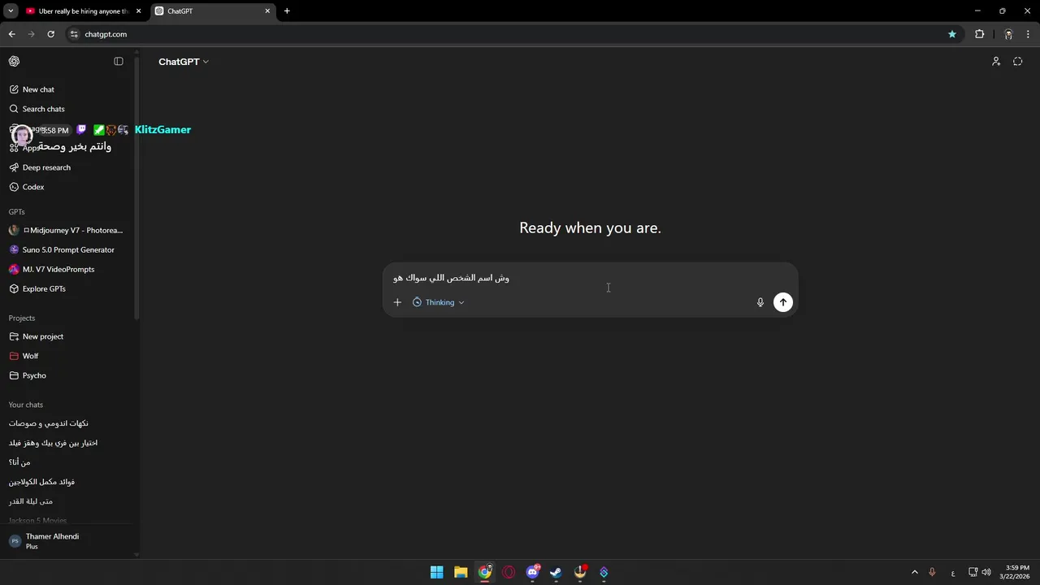Open the Chrome profile avatar
This screenshot has width=1040, height=585.
[x=1008, y=34]
